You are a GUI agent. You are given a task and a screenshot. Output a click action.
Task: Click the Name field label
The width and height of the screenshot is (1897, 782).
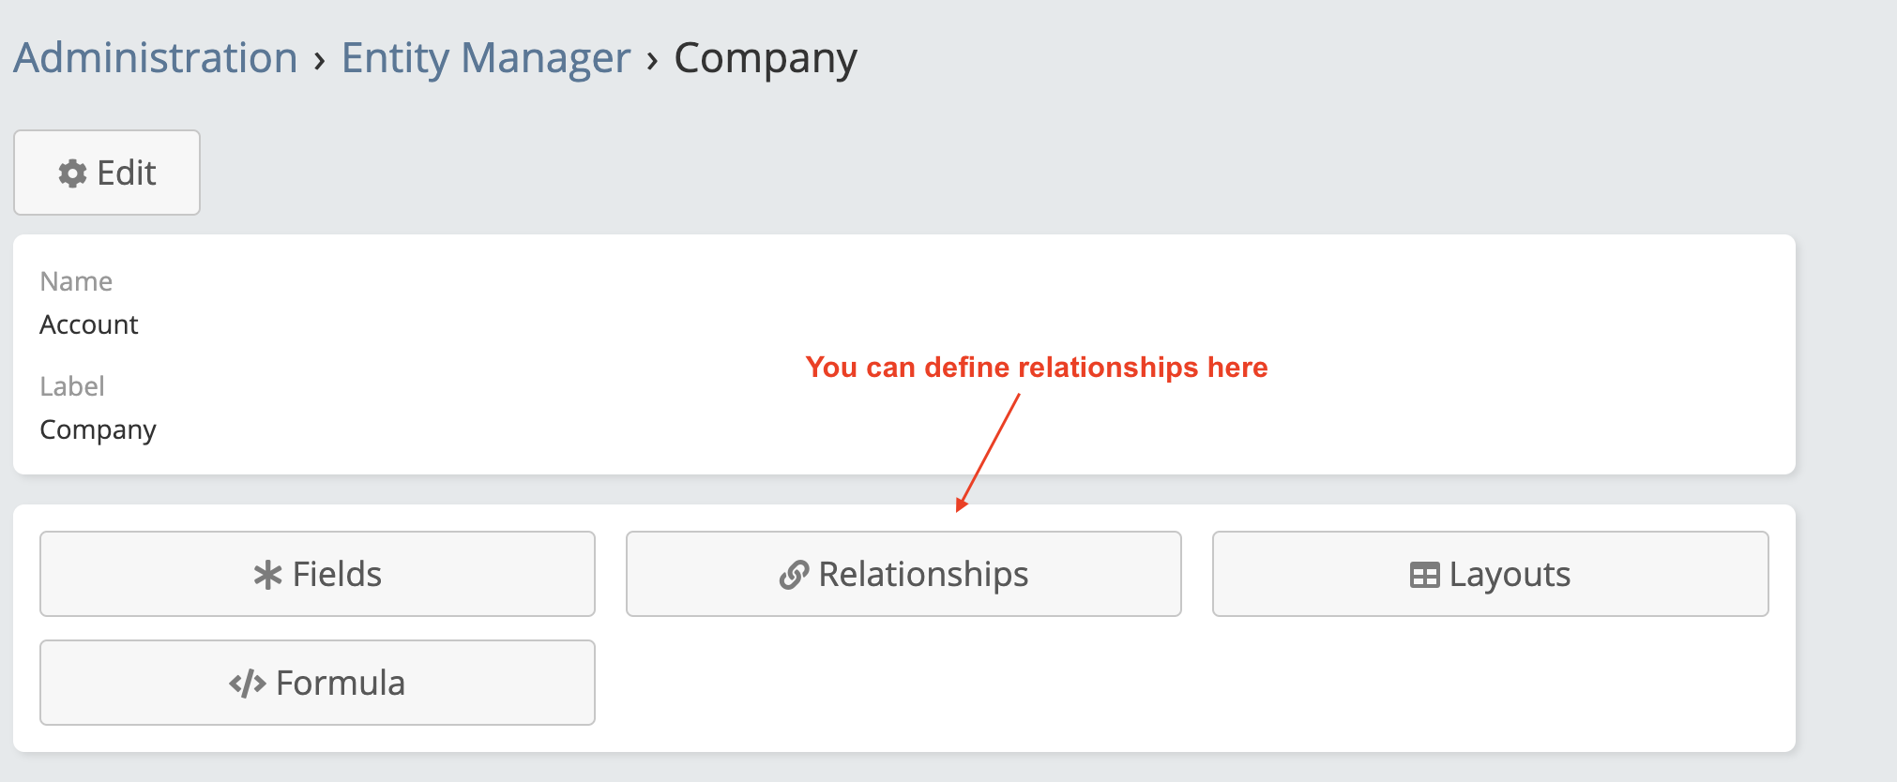pos(76,281)
